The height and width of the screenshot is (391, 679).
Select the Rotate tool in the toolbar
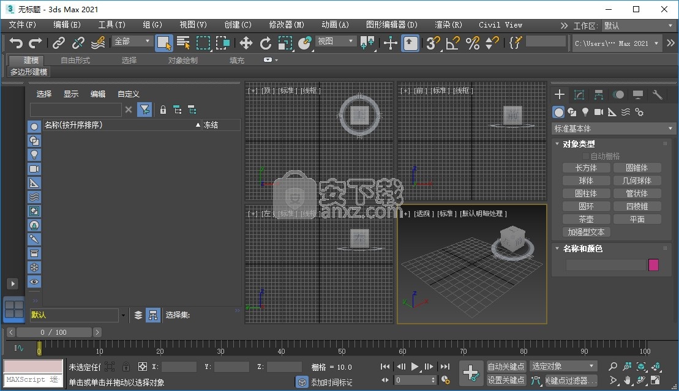[x=265, y=43]
